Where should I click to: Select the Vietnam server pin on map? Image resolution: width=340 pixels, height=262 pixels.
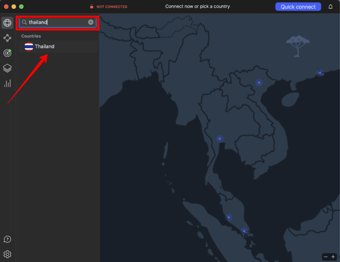click(259, 82)
